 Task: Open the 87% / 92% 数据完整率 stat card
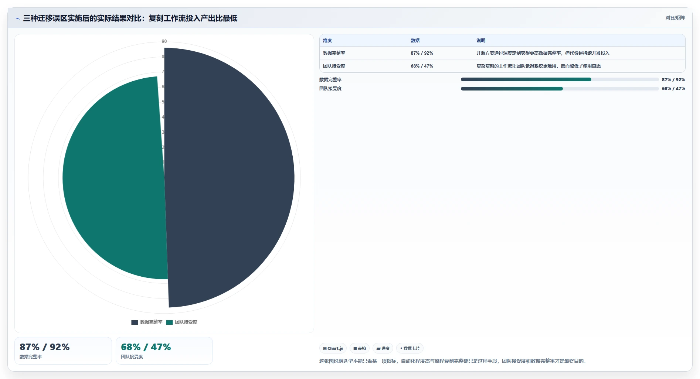pos(63,351)
